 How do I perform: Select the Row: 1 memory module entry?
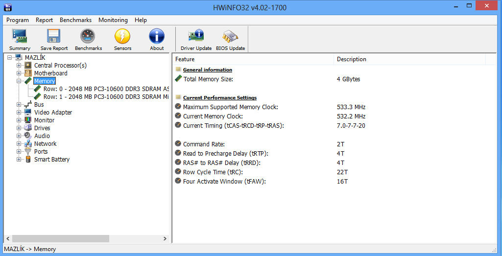106,96
